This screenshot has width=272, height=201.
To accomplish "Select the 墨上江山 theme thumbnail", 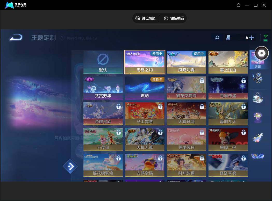I will point(228,62).
